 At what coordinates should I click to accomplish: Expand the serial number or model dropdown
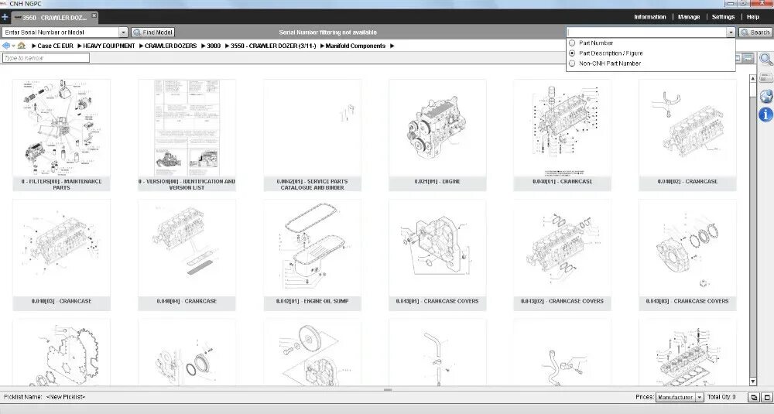[123, 32]
